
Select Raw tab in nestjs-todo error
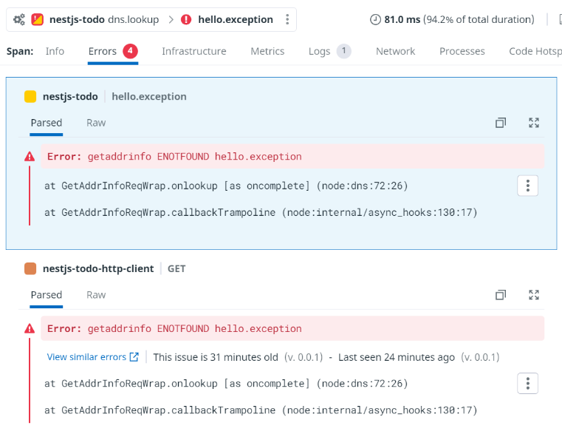pyautogui.click(x=96, y=123)
